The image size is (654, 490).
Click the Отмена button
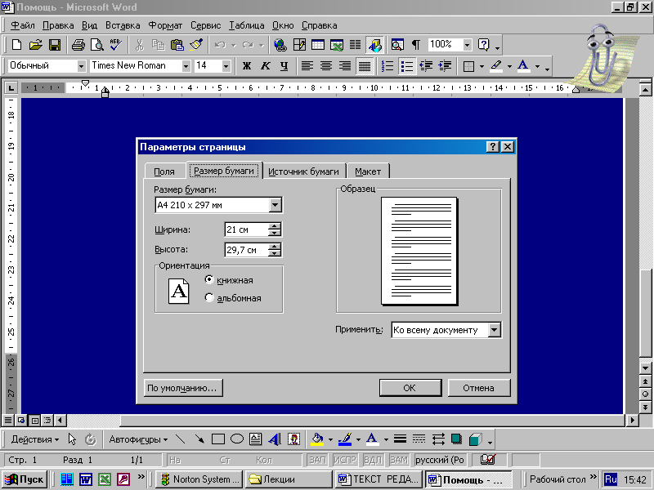[479, 388]
